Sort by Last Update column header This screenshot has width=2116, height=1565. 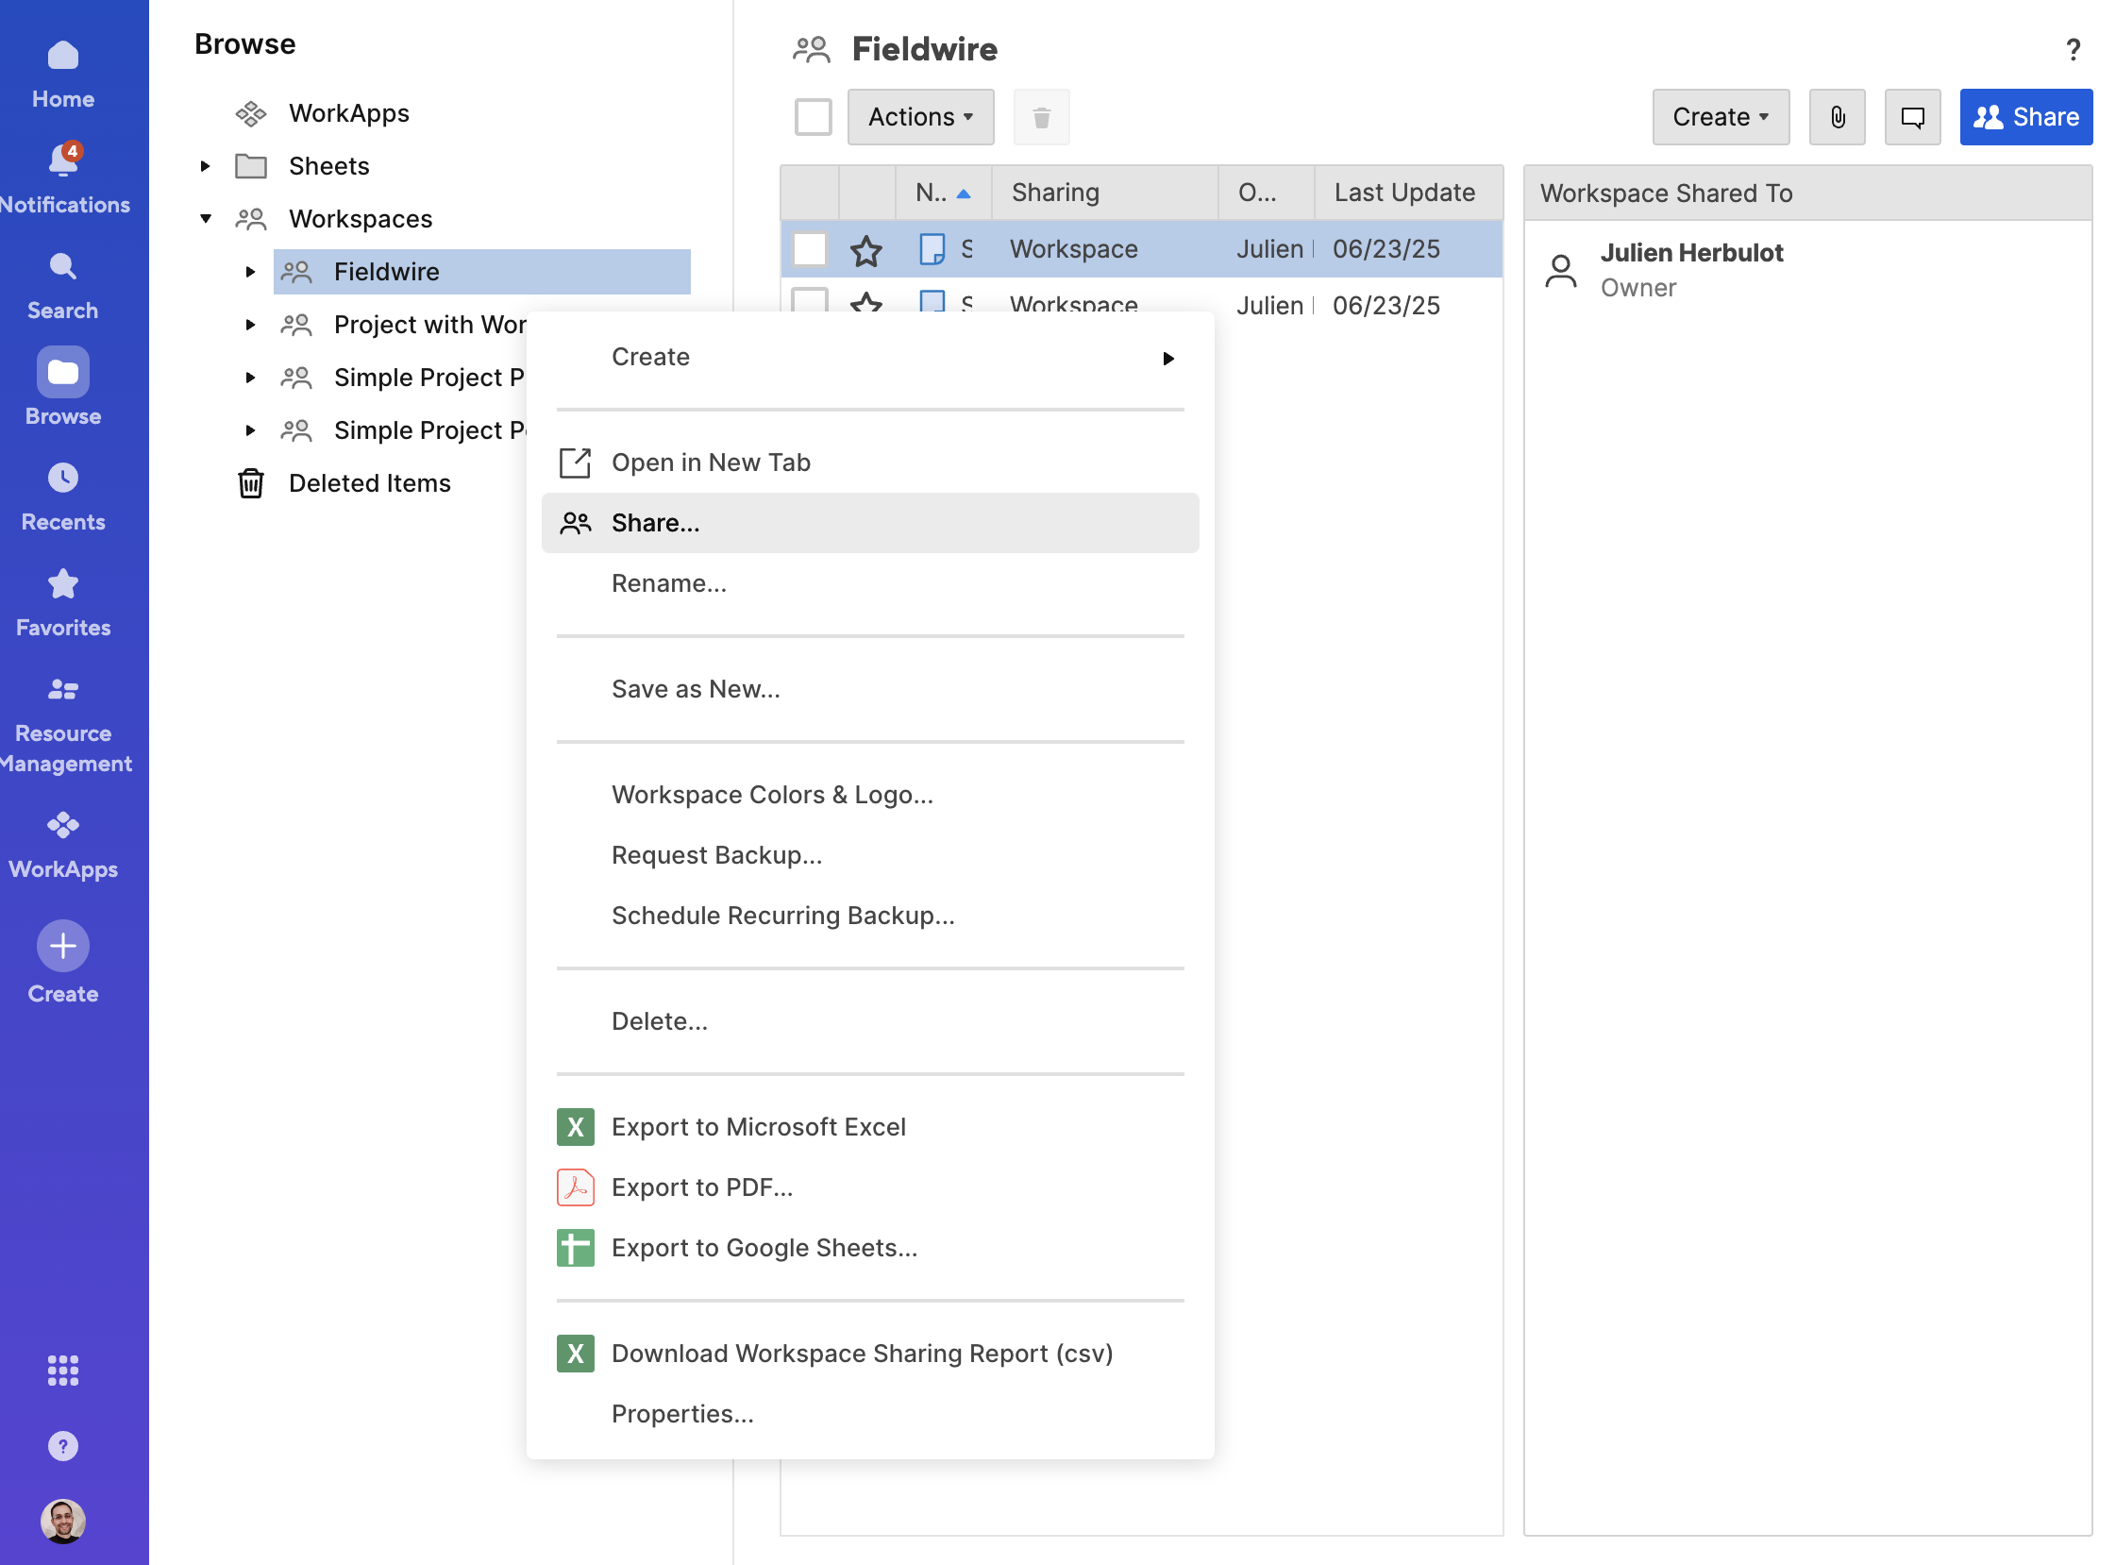[1403, 193]
